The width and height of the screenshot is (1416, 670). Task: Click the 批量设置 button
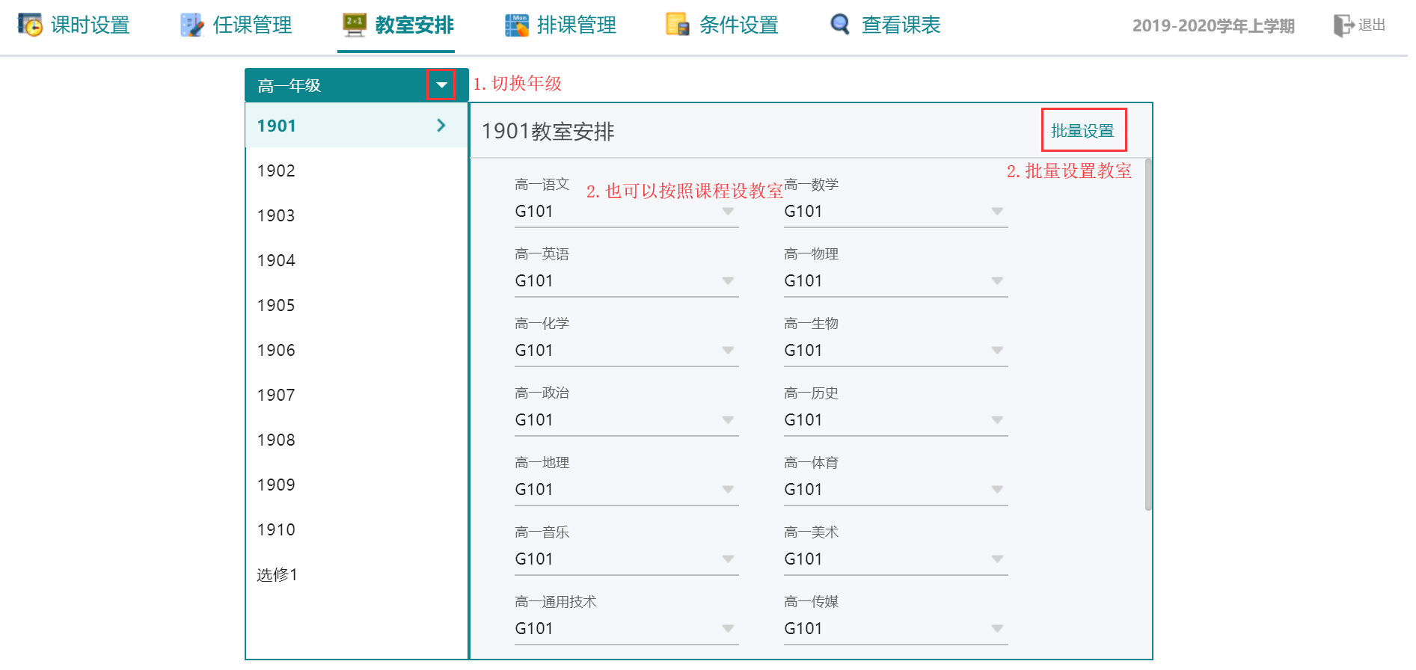(x=1082, y=131)
